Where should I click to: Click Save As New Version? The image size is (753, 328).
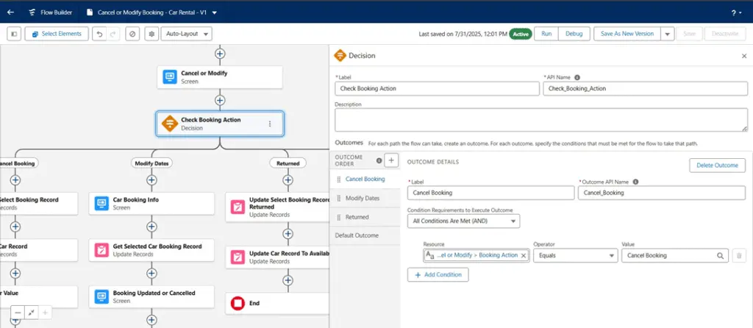point(627,34)
